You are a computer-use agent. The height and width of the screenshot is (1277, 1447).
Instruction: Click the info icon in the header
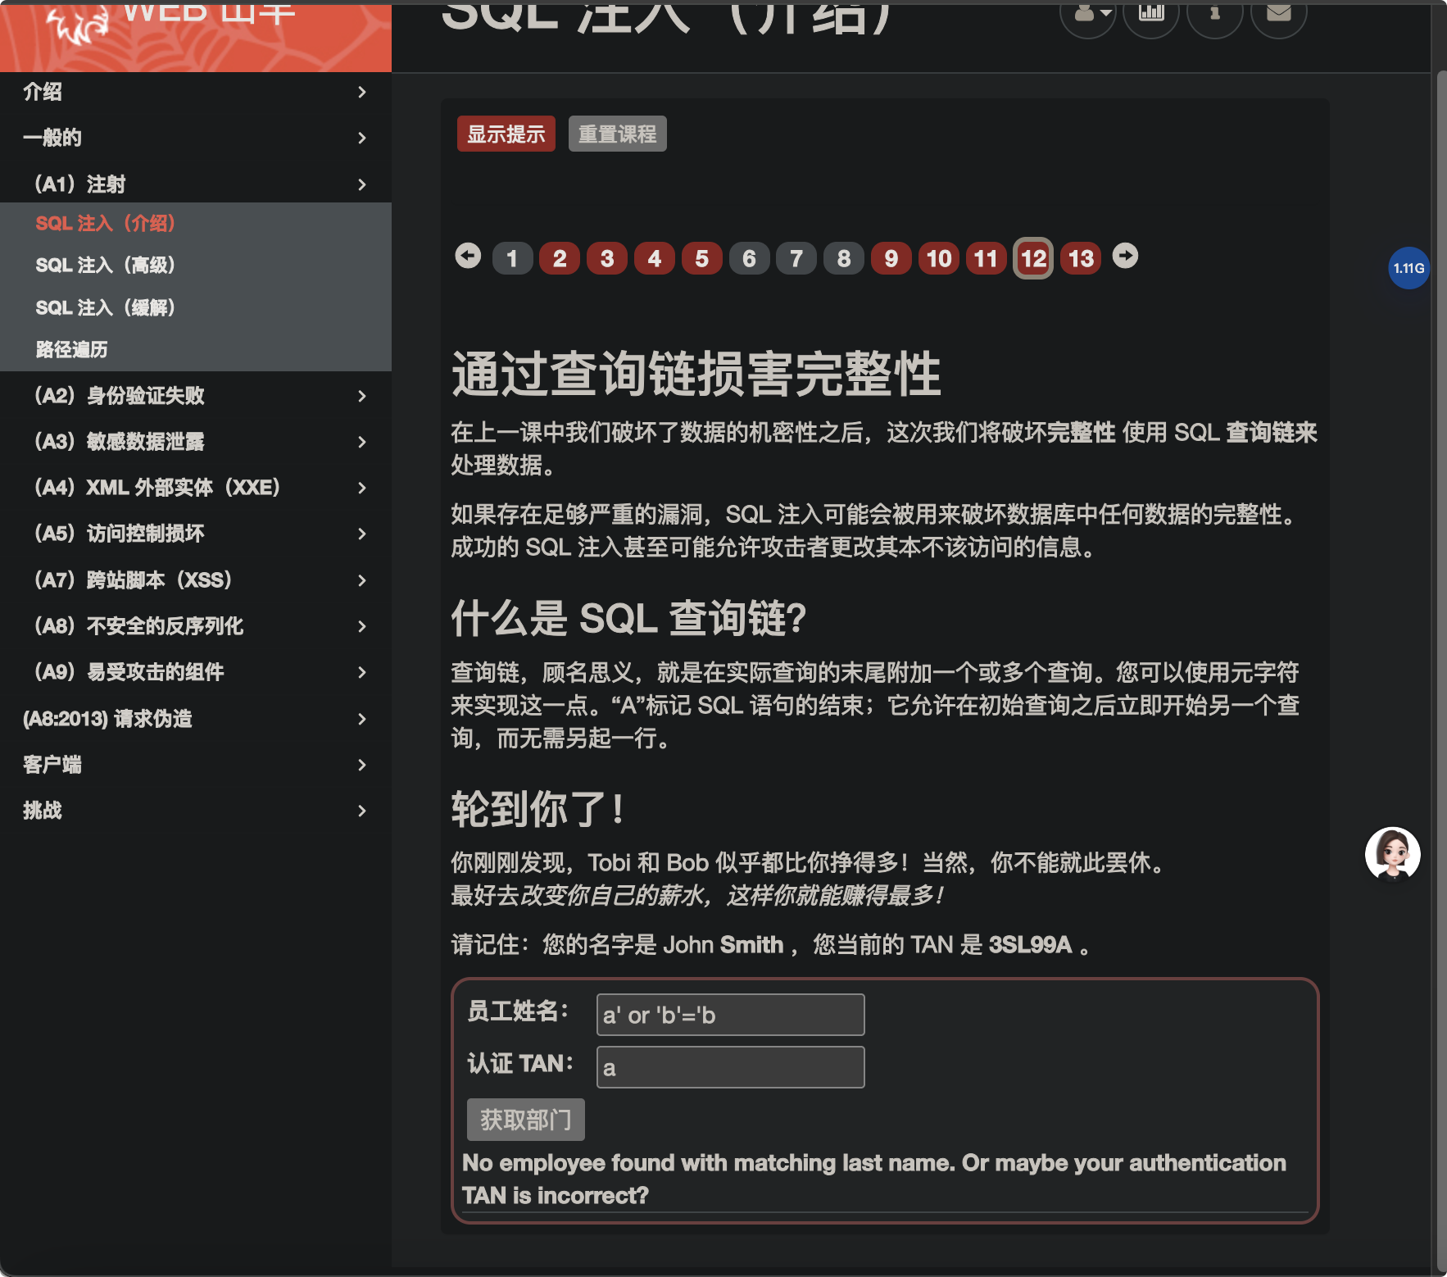1215,13
